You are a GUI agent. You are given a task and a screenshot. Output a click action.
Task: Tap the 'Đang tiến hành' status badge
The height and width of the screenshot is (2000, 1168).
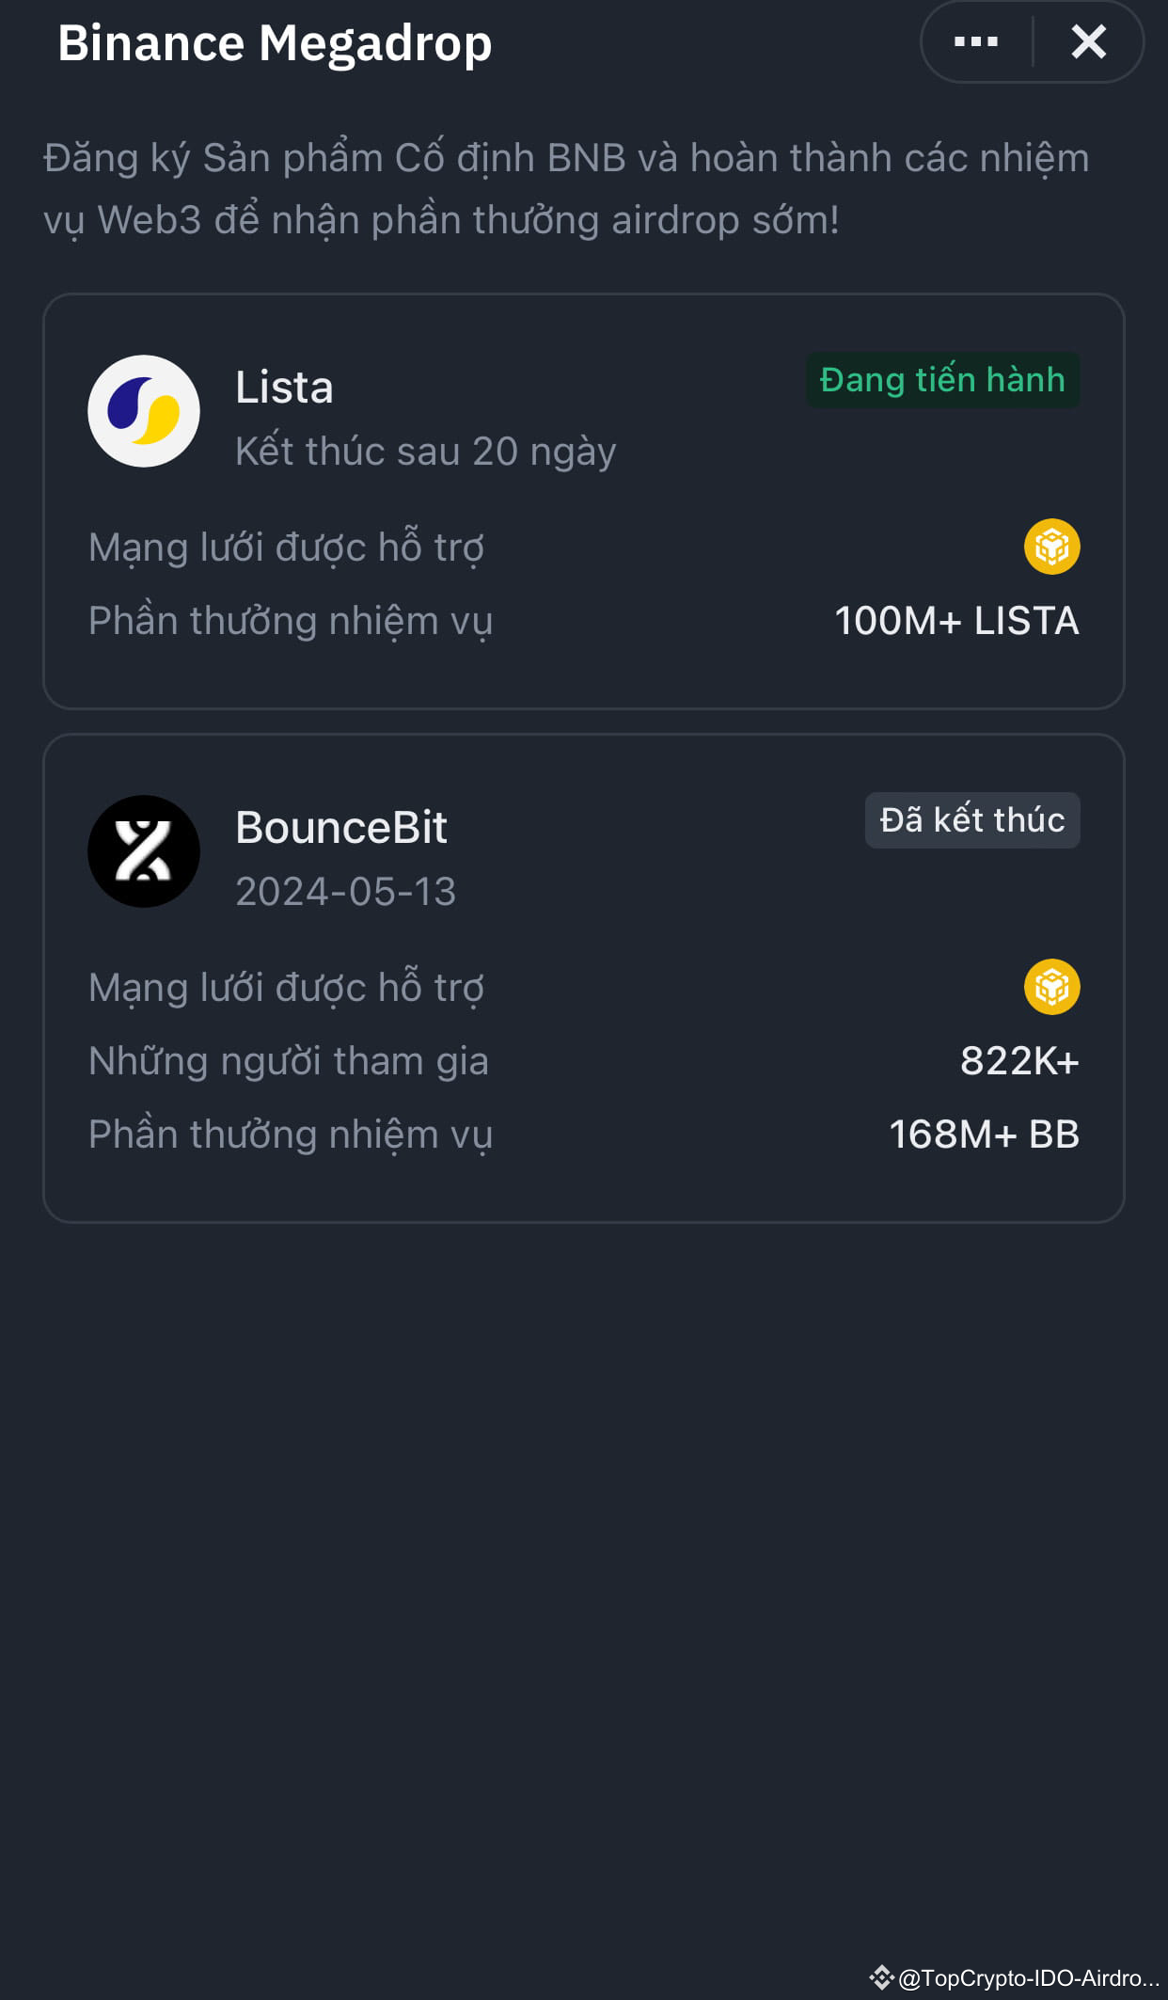[942, 380]
